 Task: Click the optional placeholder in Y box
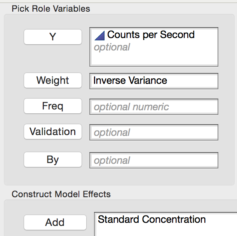[x=112, y=47]
